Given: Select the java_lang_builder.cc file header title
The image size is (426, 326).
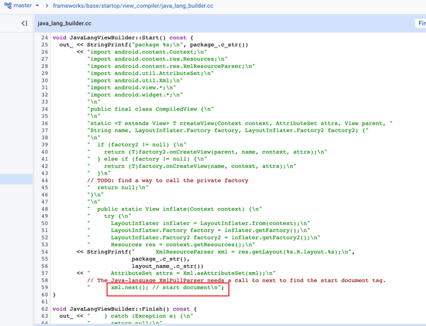Looking at the screenshot, I should 64,23.
